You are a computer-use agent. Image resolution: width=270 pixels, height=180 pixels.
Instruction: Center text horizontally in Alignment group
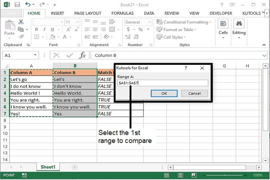tap(95, 29)
